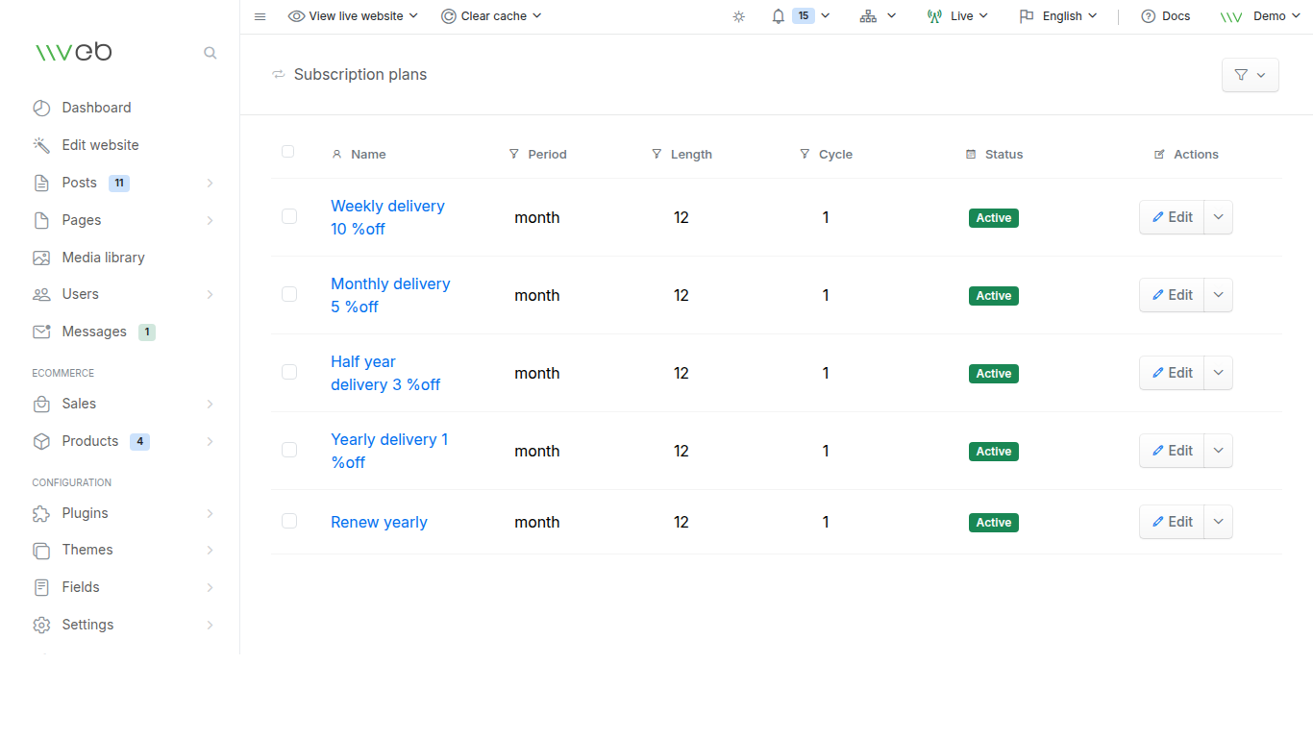Open notifications bell icon
The width and height of the screenshot is (1313, 738).
pos(779,16)
